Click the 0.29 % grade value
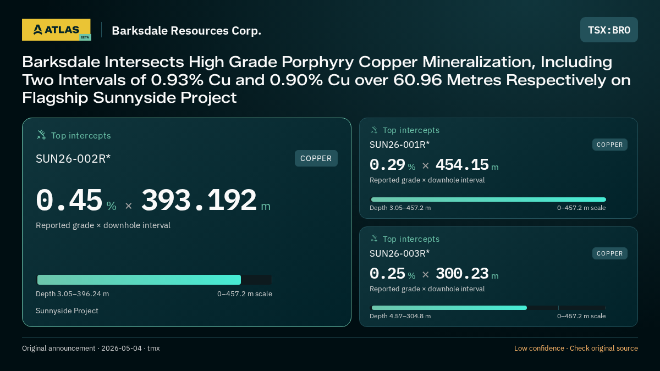This screenshot has width=660, height=371. (392, 165)
